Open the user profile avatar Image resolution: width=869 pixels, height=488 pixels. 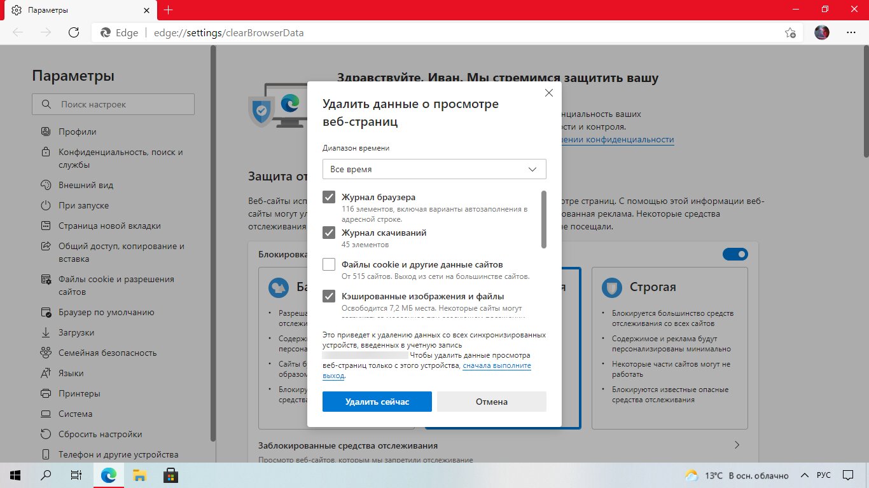coord(822,32)
